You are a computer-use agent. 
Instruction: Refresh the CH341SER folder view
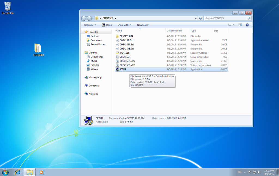tap(200, 18)
